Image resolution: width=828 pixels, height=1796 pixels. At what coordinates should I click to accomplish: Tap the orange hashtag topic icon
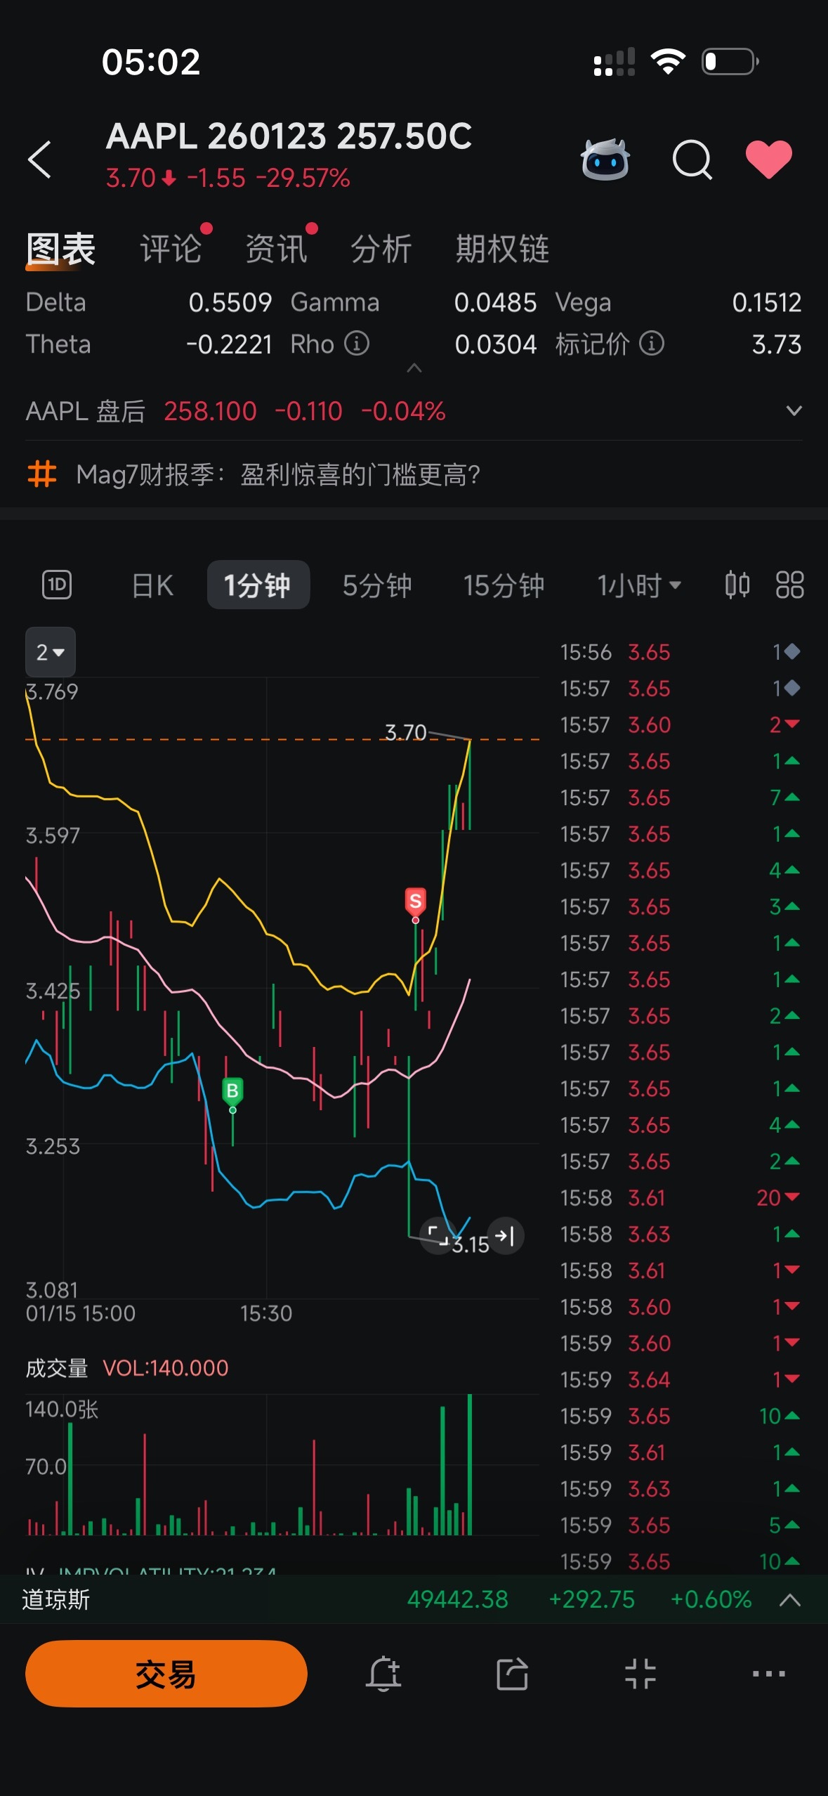pyautogui.click(x=42, y=474)
